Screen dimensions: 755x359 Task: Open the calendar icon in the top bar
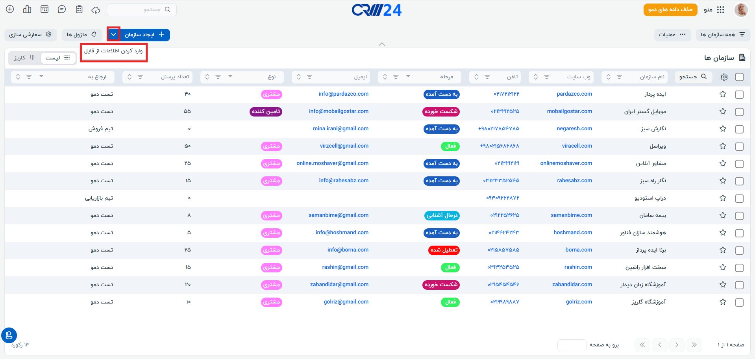click(x=44, y=9)
